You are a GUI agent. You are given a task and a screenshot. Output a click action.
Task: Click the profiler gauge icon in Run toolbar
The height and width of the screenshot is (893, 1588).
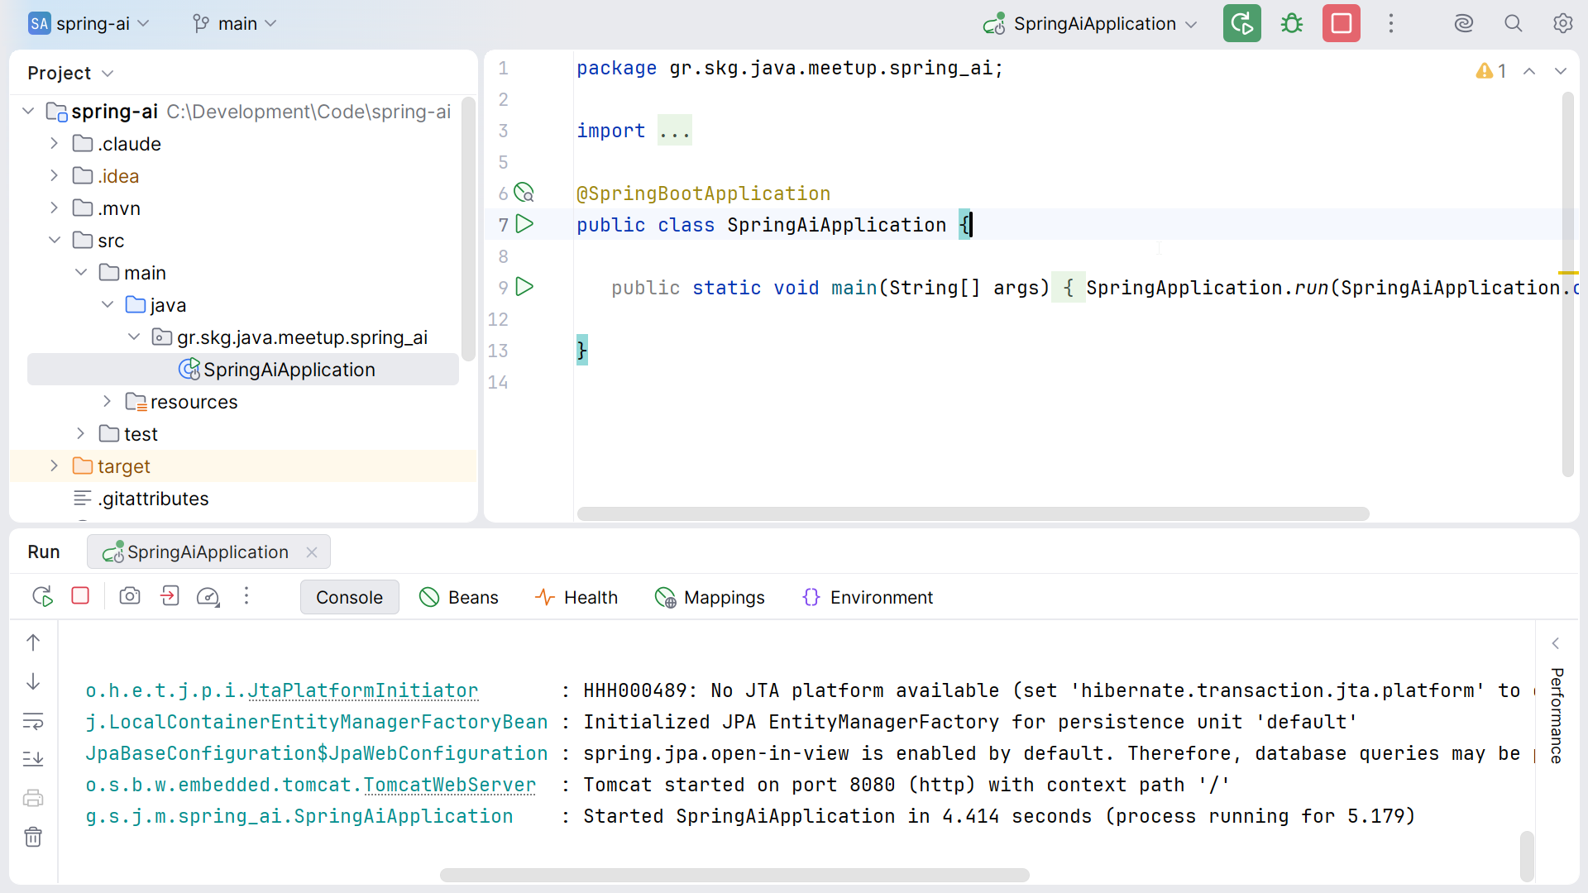point(208,596)
